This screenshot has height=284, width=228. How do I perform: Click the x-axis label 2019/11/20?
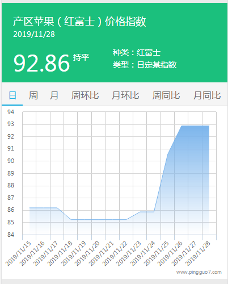[87, 253]
